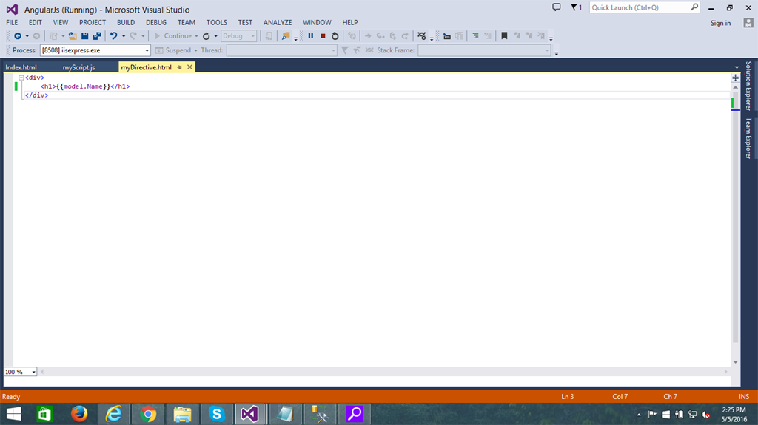This screenshot has height=425, width=758.
Task: Click the Navigate Backward arrow icon
Action: 18,36
